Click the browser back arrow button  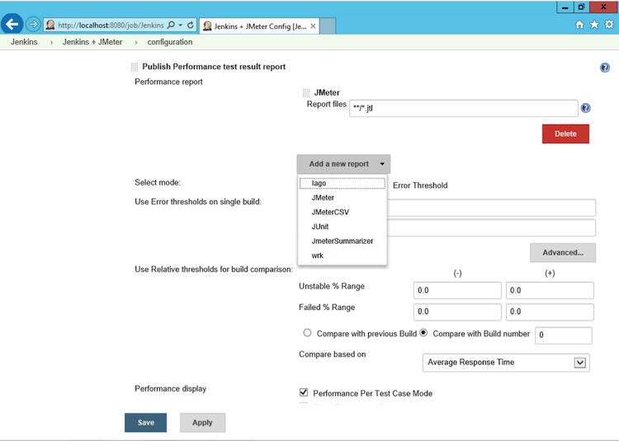(12, 25)
